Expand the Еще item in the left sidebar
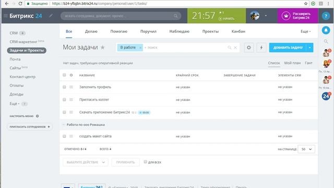 pos(14,103)
